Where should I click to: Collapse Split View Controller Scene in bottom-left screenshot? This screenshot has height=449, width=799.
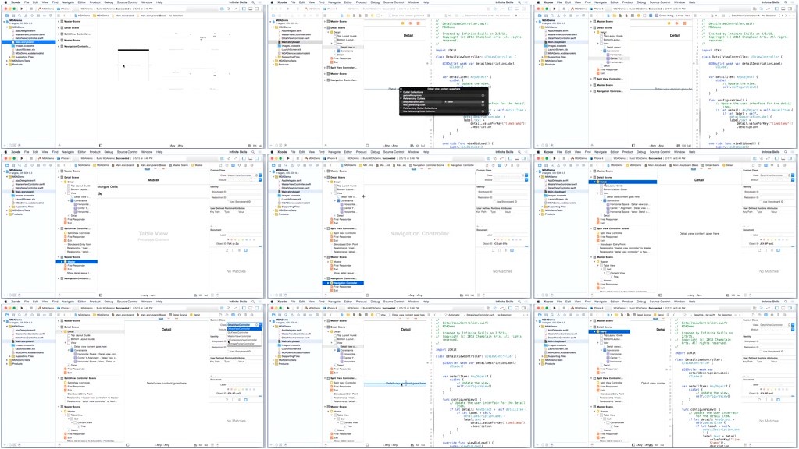coord(58,378)
